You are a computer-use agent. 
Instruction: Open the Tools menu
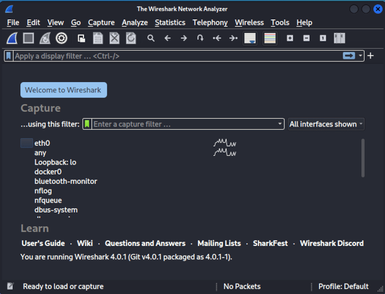click(280, 23)
